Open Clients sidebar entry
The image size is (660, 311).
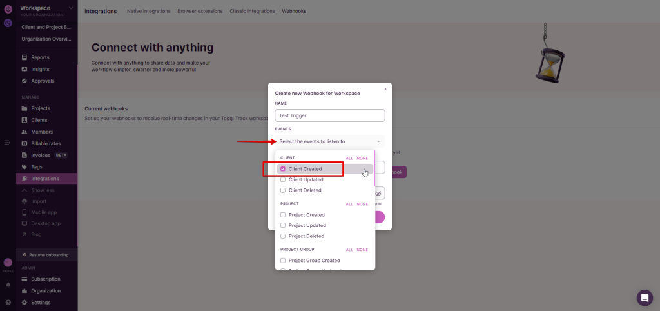pos(25,120)
